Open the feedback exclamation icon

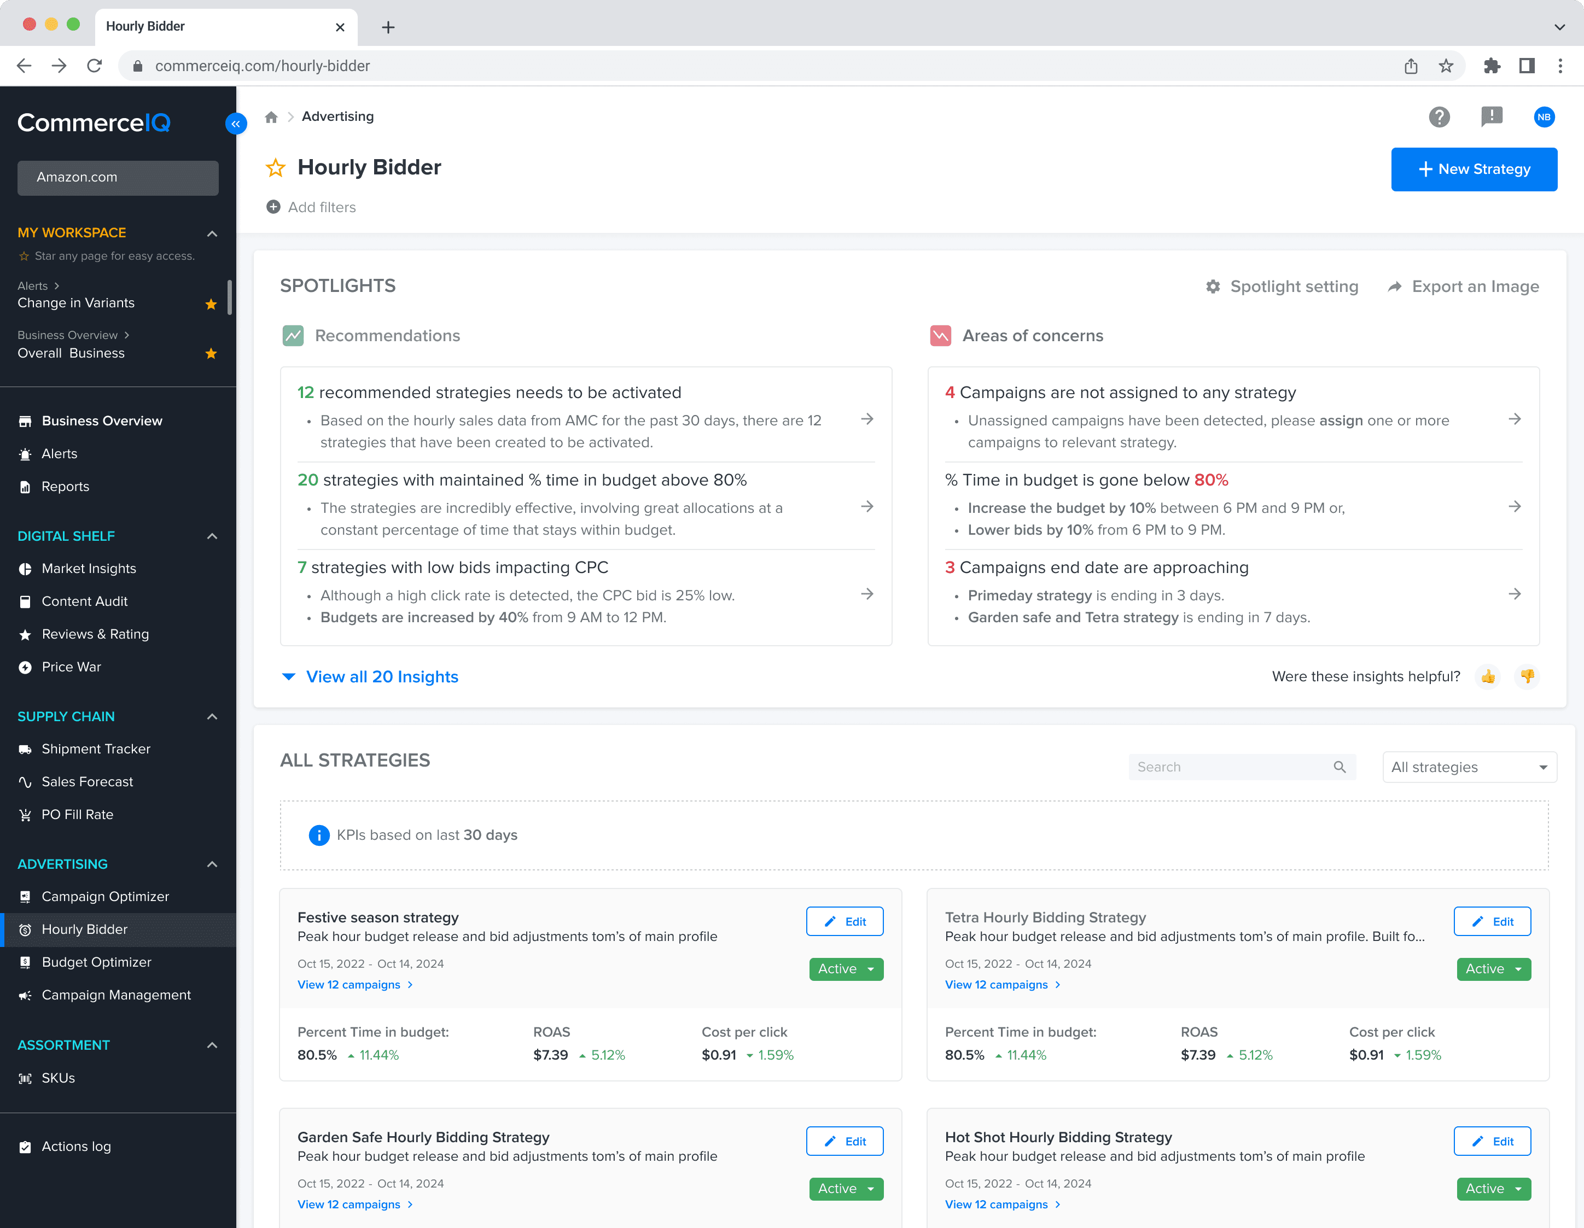point(1491,116)
